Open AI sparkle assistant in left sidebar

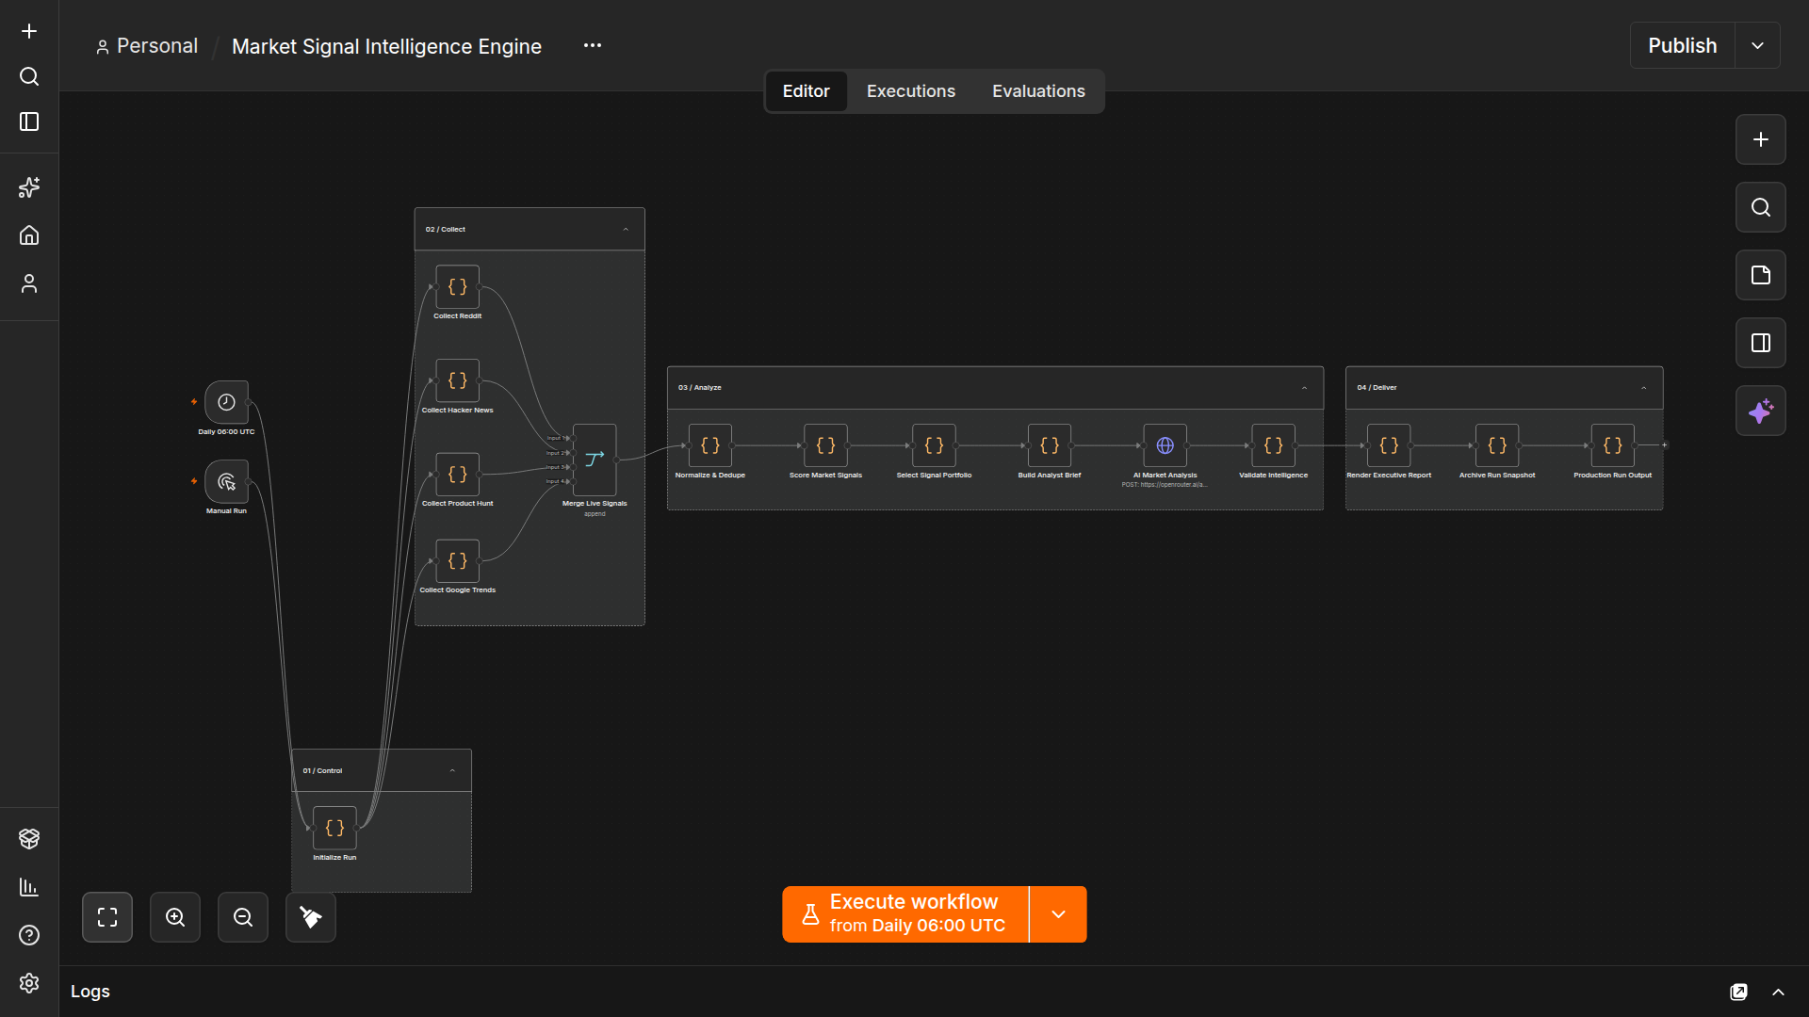pyautogui.click(x=29, y=187)
